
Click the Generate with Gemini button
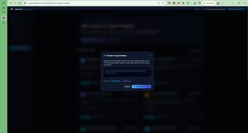[142, 87]
